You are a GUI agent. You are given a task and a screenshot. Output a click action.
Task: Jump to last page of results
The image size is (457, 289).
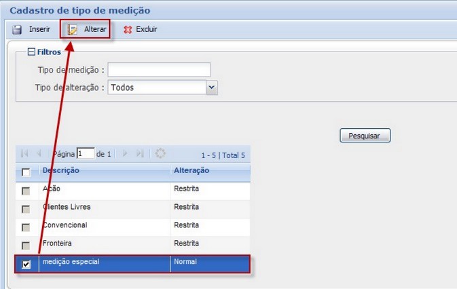[140, 154]
